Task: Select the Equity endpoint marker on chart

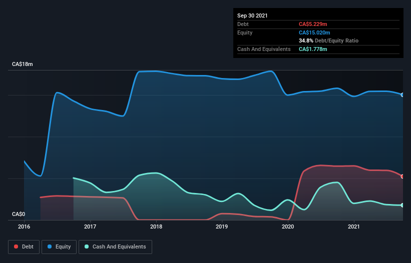Action: [402, 94]
